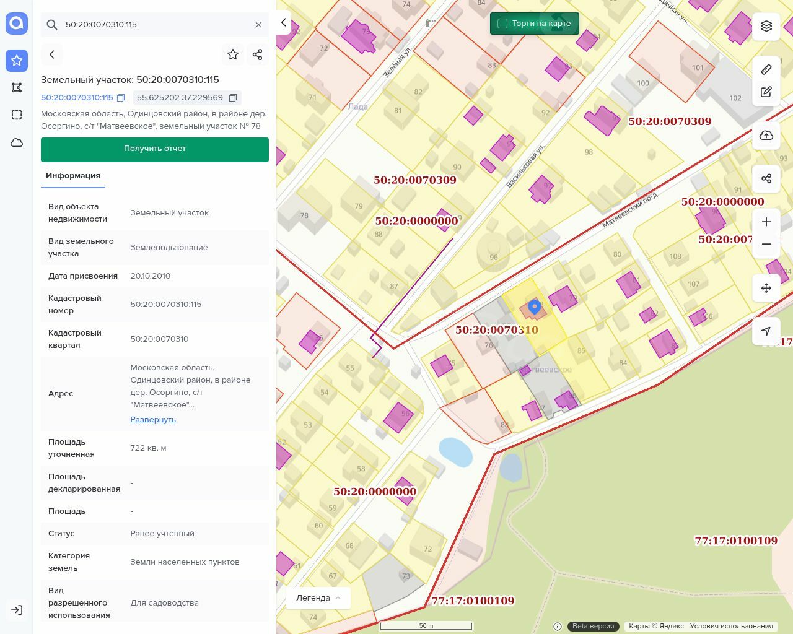Copy coordinates 55.625202 37.229569
This screenshot has height=634, width=793.
click(x=233, y=98)
